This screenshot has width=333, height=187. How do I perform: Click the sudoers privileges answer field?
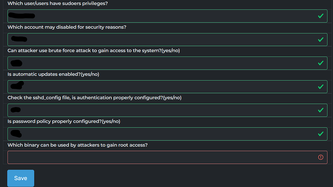pos(163,16)
